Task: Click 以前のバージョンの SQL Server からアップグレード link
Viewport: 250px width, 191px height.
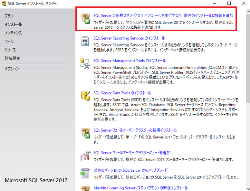Action: (130, 170)
